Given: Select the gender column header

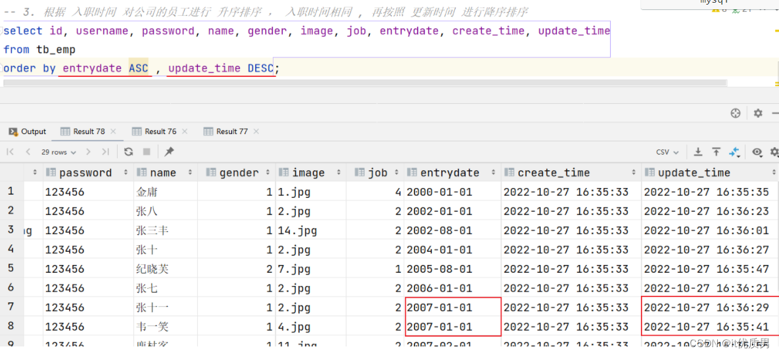Looking at the screenshot, I should coord(236,173).
